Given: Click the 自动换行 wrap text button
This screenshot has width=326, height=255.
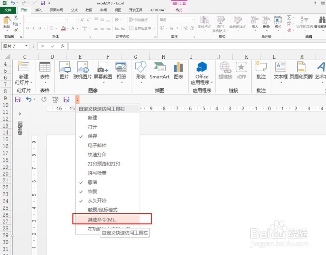Looking at the screenshot, I should pyautogui.click(x=139, y=20).
